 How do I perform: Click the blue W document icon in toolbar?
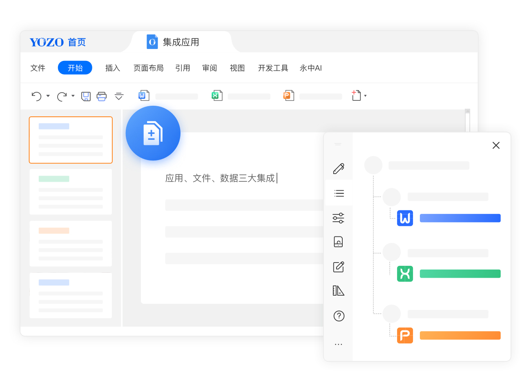click(144, 96)
